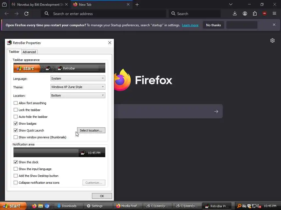Click the Start button on the taskbar
The width and height of the screenshot is (281, 210).
pos(13,206)
